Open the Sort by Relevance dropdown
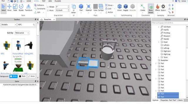 coord(22,33)
